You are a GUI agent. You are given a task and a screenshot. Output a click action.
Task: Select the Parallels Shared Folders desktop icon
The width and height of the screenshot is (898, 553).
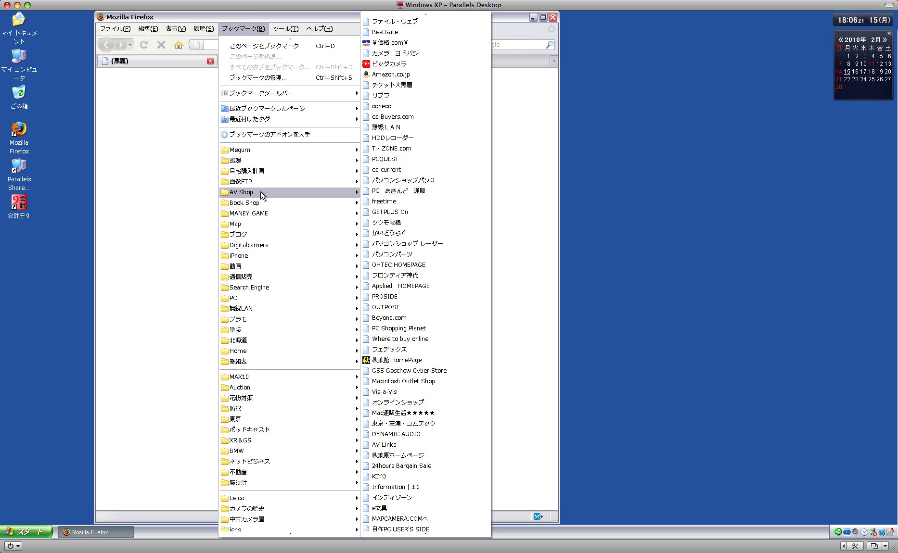pyautogui.click(x=19, y=175)
